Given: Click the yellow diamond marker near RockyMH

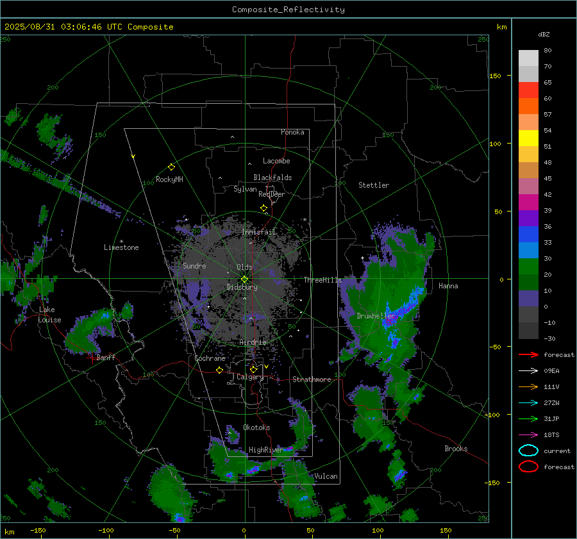Looking at the screenshot, I should (171, 167).
